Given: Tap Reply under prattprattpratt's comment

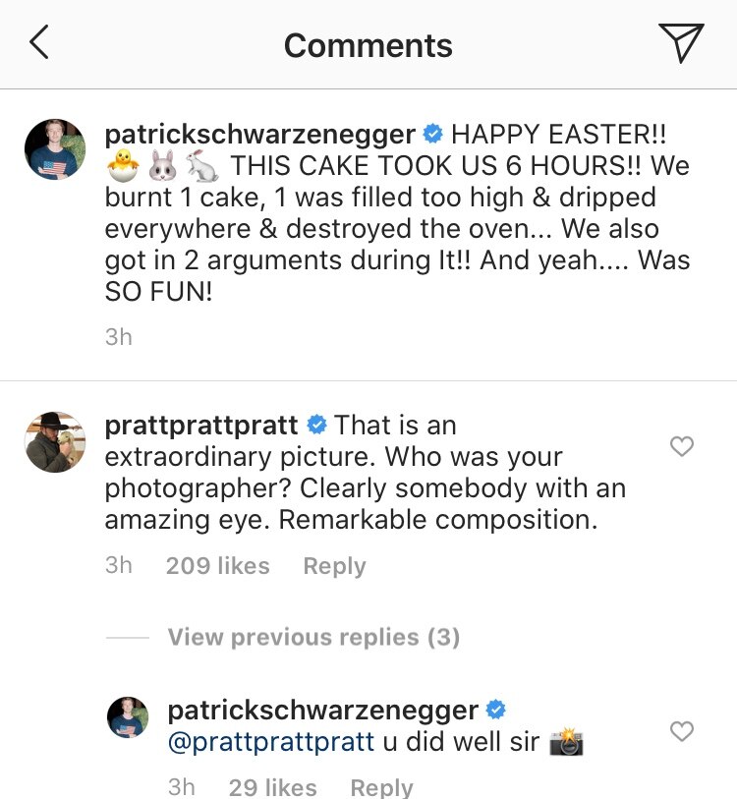Looking at the screenshot, I should tap(334, 565).
